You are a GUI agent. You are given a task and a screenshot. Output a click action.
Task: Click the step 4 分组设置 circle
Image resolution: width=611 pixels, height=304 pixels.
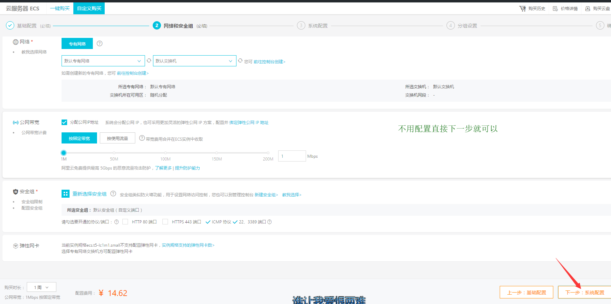(451, 25)
